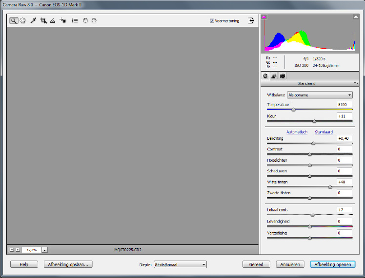The width and height of the screenshot is (365, 278).
Task: Click the Verzadiging value field
Action: (x=345, y=233)
